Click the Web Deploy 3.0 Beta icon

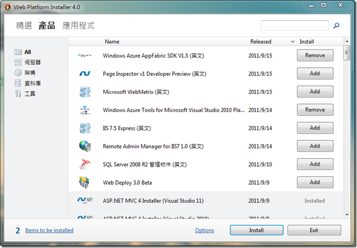[x=85, y=183]
